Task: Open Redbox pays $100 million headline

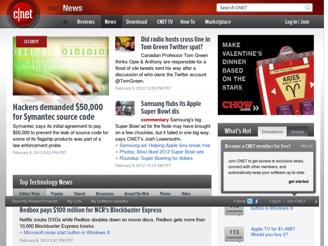Action: click(91, 210)
